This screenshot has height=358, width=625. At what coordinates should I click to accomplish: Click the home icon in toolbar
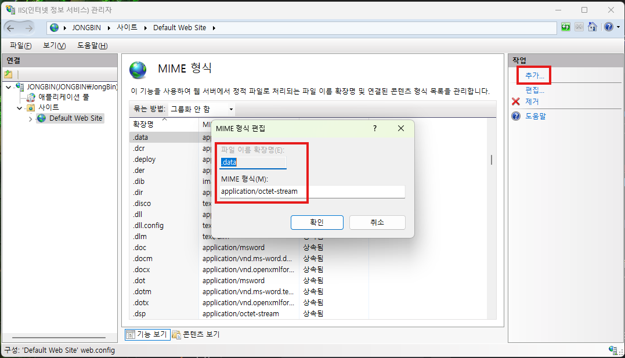click(593, 27)
